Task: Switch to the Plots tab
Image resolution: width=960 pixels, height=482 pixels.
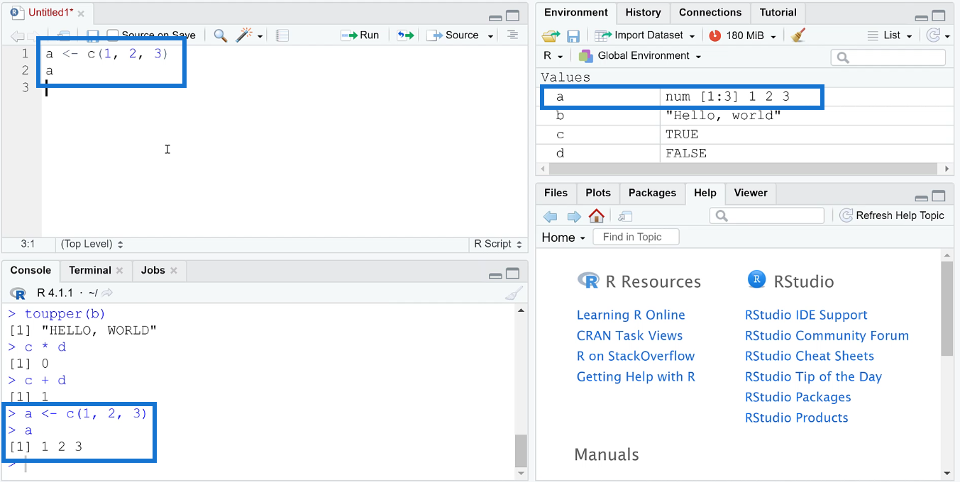Action: click(598, 193)
